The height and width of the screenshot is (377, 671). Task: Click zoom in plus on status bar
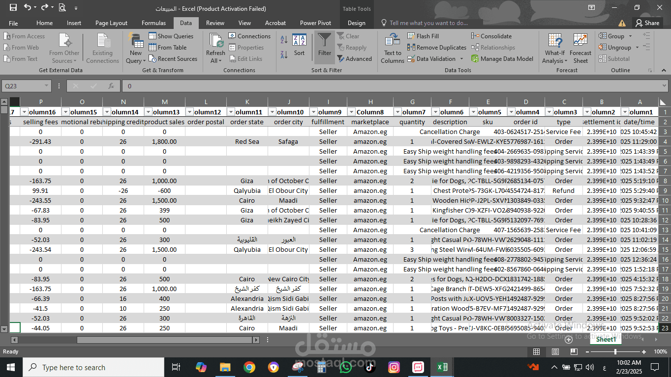tap(644, 351)
